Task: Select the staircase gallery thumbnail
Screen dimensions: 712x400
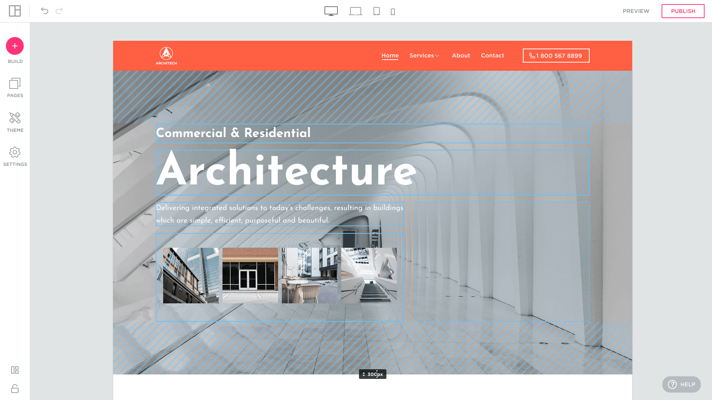Action: click(x=369, y=276)
